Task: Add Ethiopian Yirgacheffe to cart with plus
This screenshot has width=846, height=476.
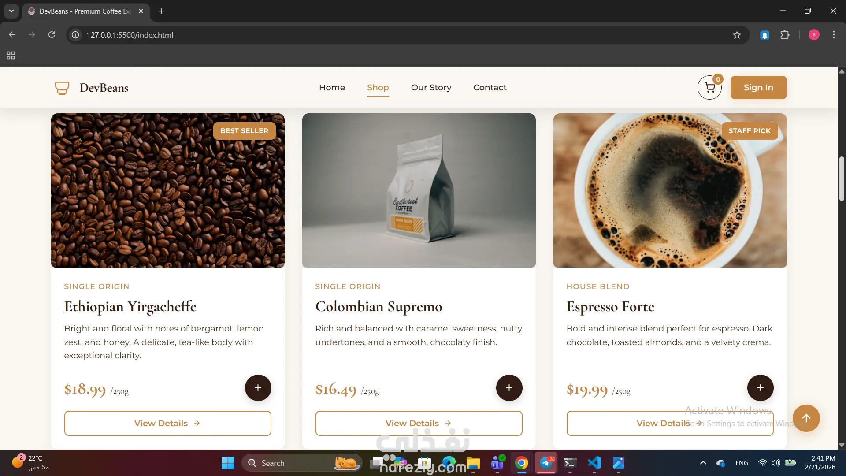Action: 258,388
